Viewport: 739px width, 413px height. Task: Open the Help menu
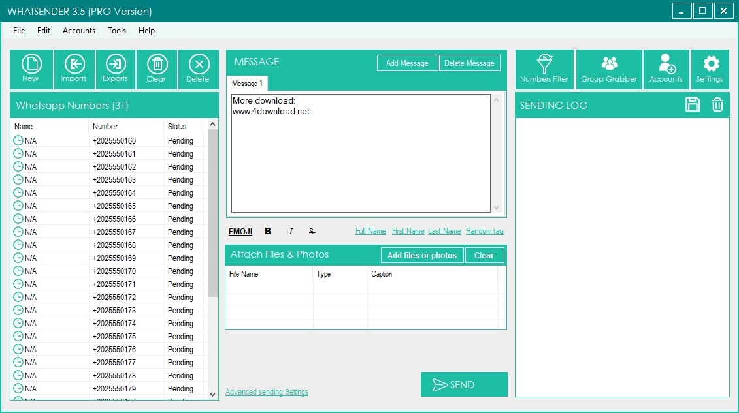(x=146, y=31)
